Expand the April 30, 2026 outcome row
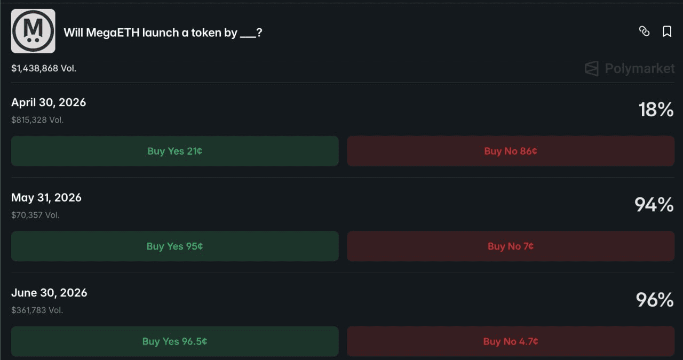The width and height of the screenshot is (683, 360). tap(49, 102)
